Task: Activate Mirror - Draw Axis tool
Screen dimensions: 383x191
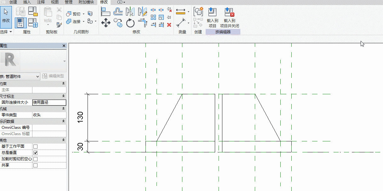Action: pos(143,12)
